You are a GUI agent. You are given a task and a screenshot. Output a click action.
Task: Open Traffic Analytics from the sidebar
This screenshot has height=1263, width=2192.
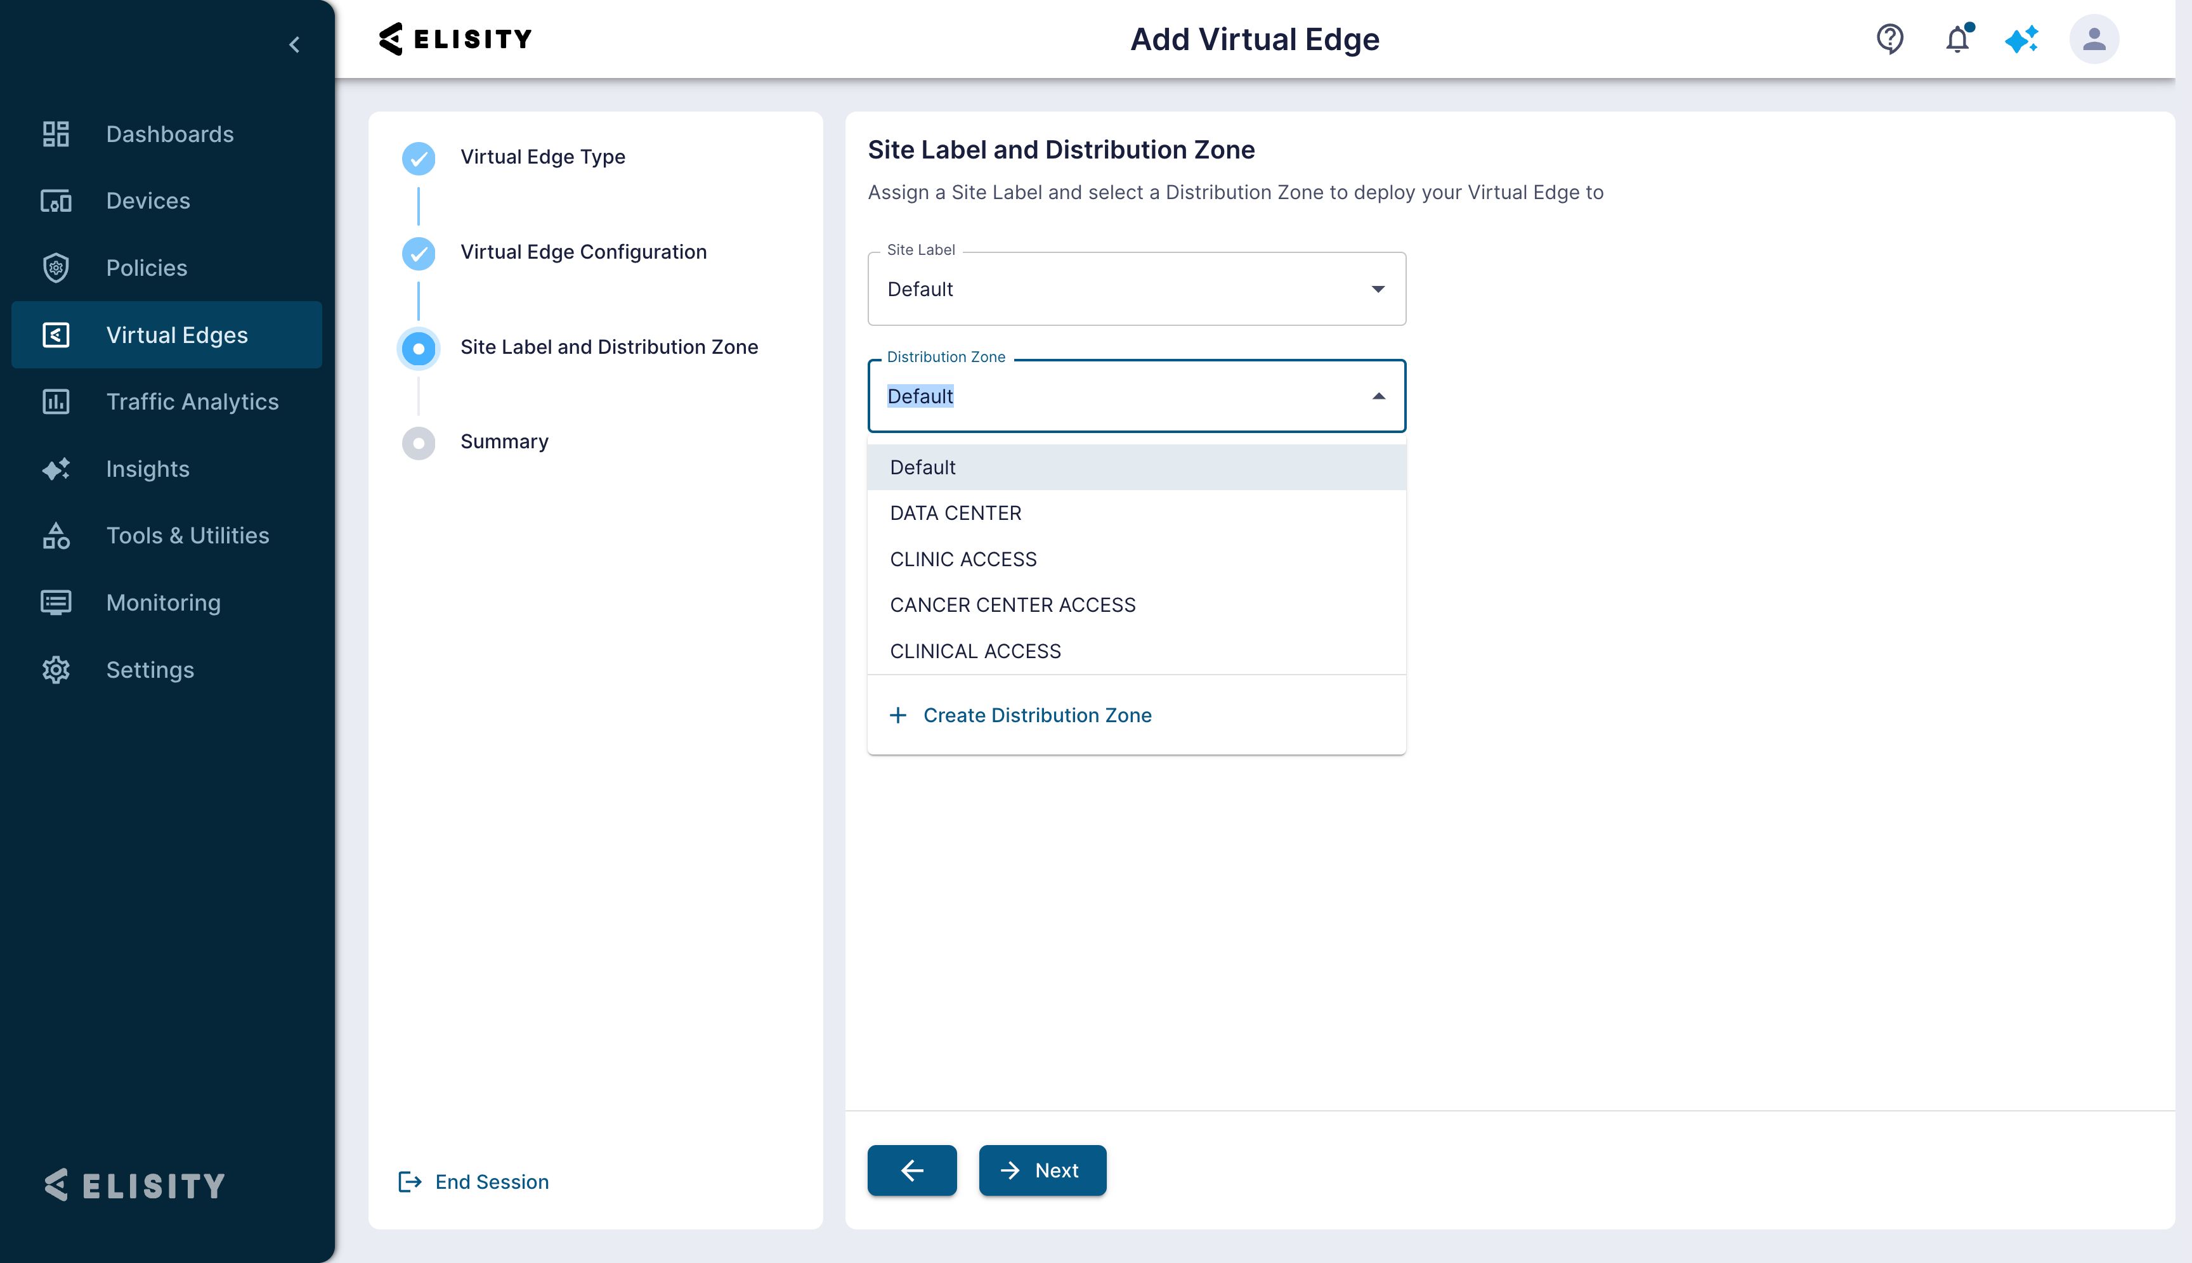[167, 401]
